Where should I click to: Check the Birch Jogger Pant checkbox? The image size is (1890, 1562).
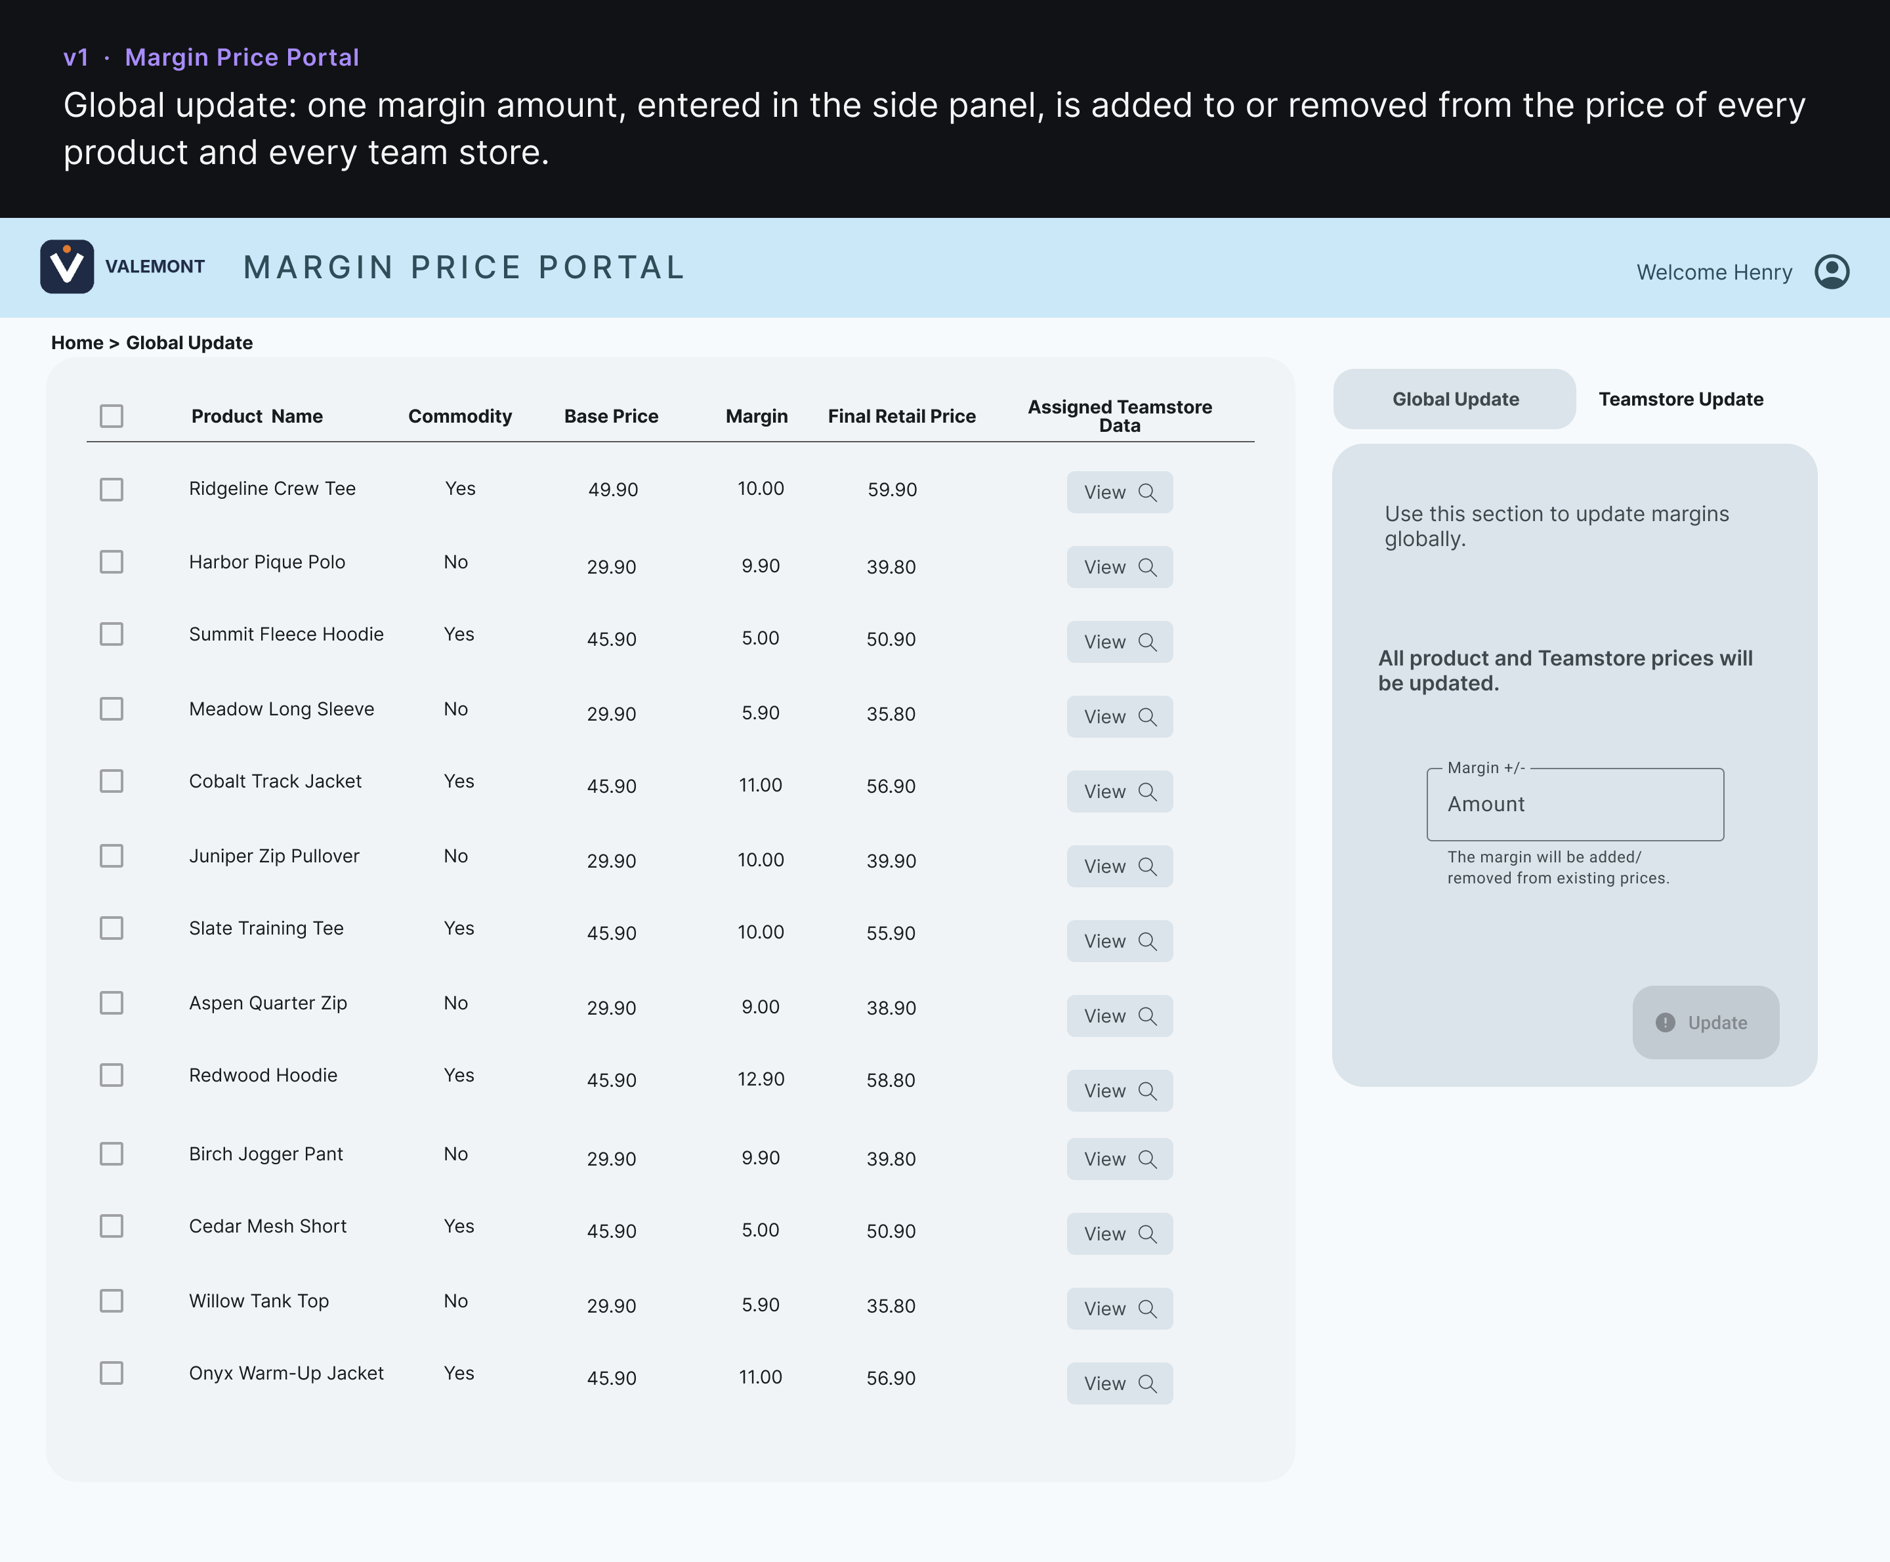click(x=112, y=1154)
